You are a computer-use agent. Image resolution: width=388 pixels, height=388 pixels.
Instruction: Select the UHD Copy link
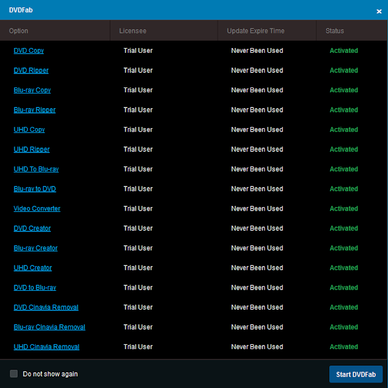[x=29, y=129]
